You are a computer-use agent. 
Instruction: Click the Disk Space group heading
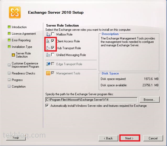(110, 73)
